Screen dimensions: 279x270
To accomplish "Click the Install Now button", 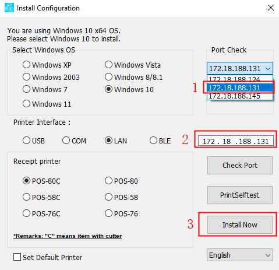I will (240, 225).
